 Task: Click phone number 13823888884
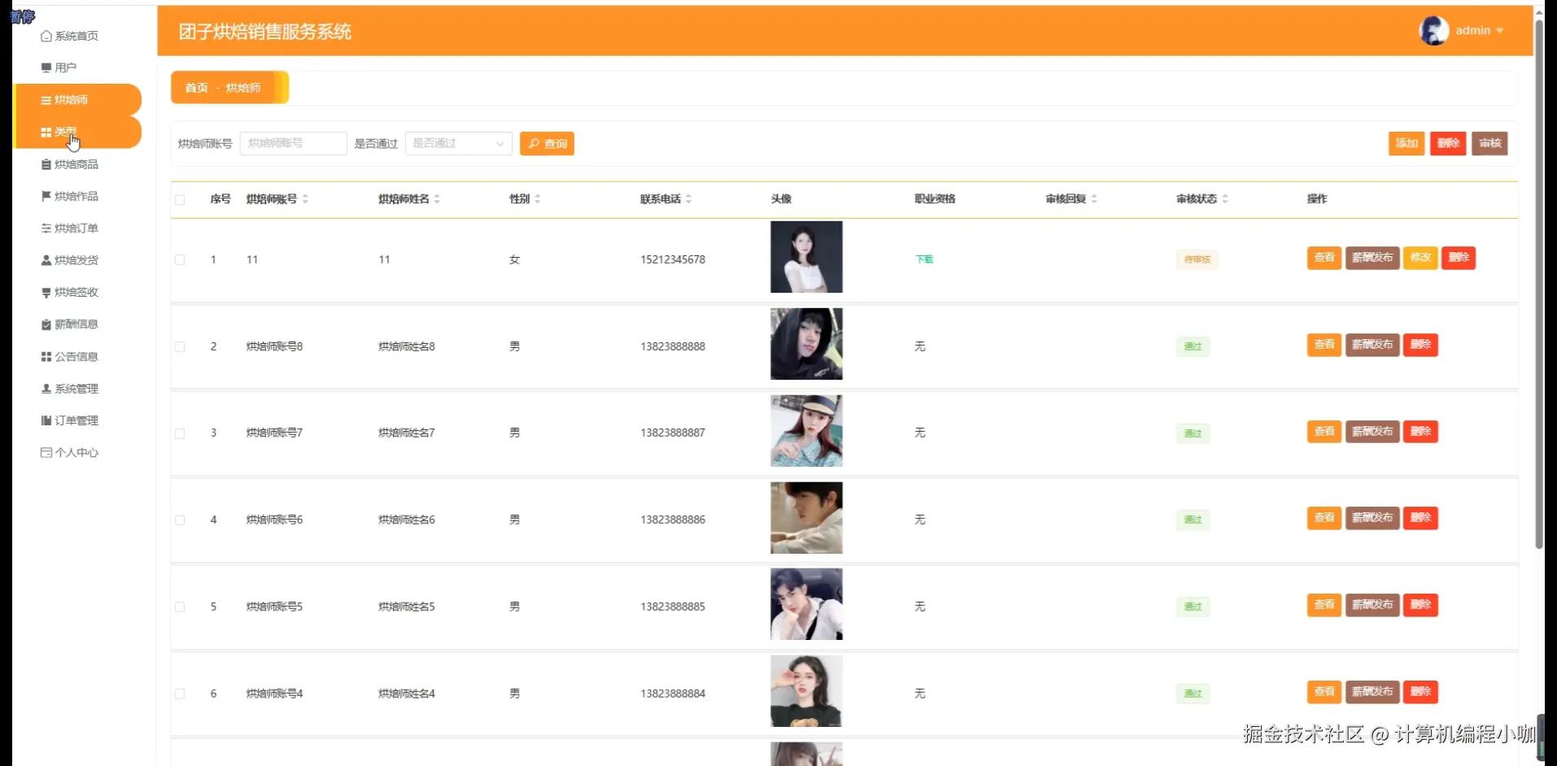(x=673, y=694)
